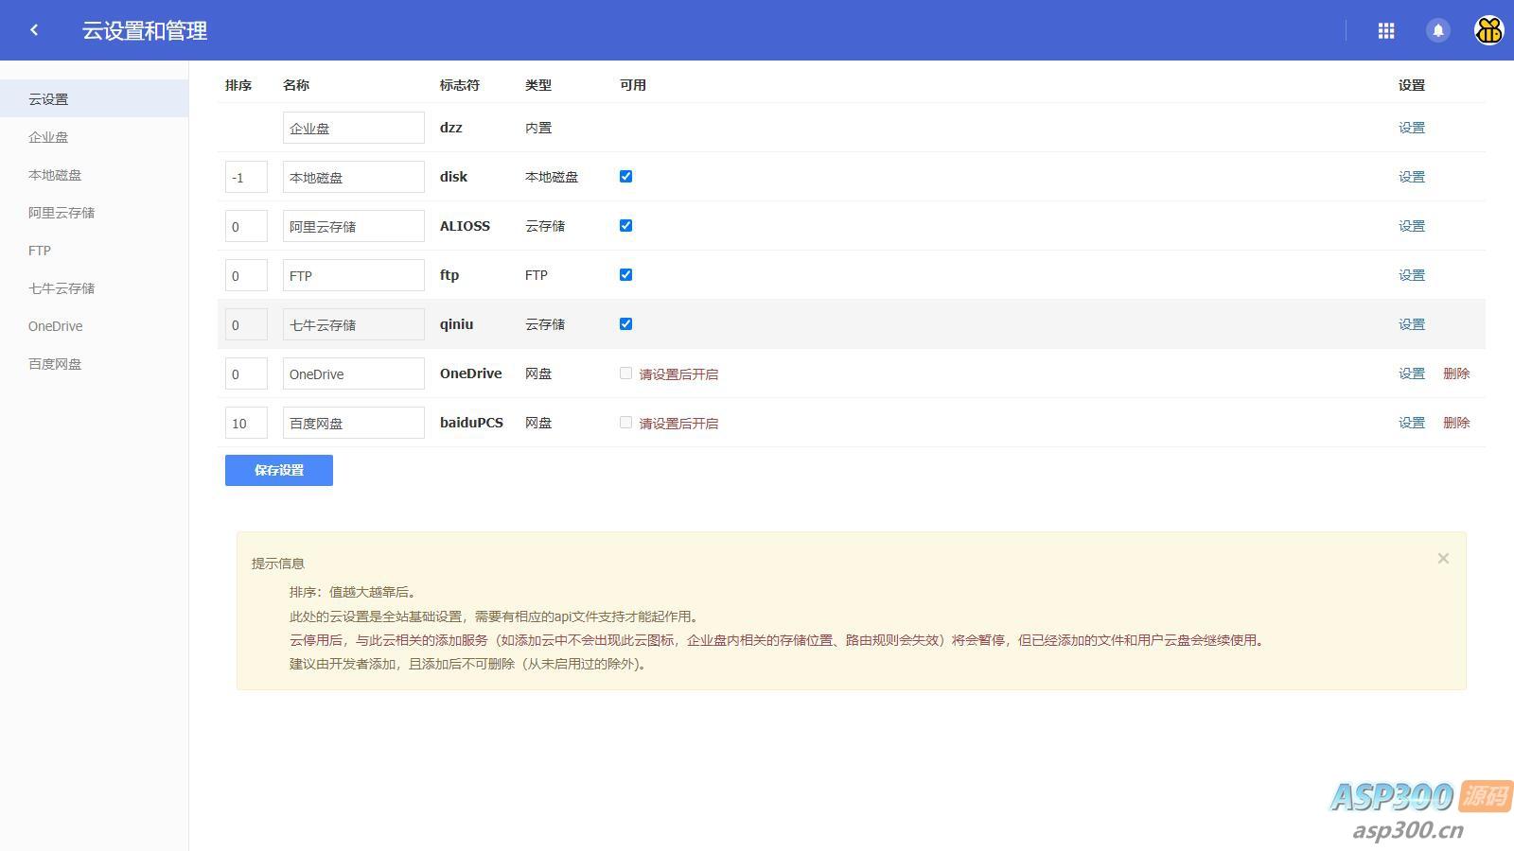Switch to OneDrive sidebar section
This screenshot has width=1514, height=851.
(56, 326)
